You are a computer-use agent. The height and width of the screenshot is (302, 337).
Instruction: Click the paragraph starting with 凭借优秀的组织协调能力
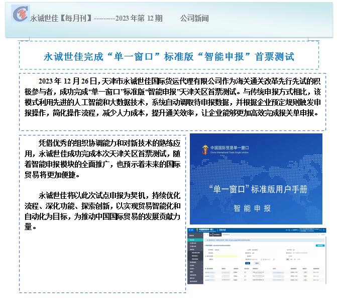click(x=103, y=159)
